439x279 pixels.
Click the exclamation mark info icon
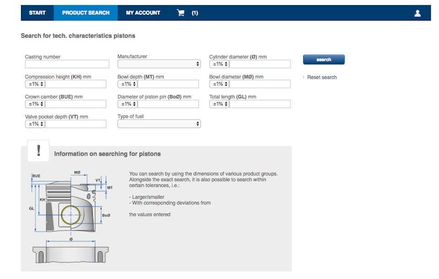tap(38, 150)
